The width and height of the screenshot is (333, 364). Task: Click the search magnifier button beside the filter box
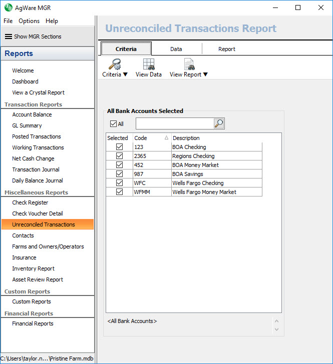click(219, 123)
